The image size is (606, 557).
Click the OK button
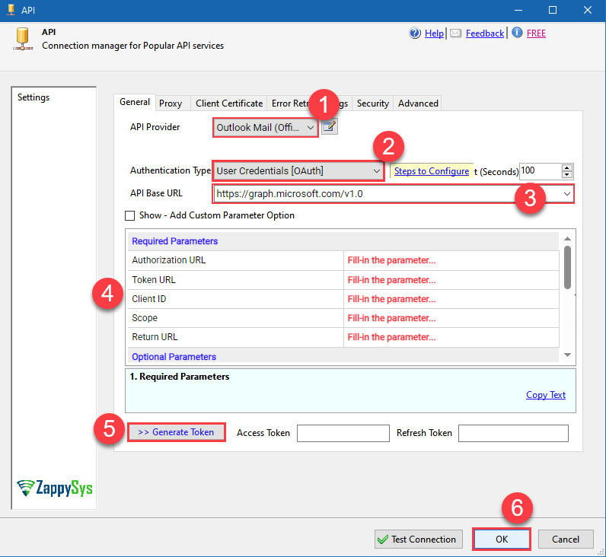pyautogui.click(x=502, y=539)
